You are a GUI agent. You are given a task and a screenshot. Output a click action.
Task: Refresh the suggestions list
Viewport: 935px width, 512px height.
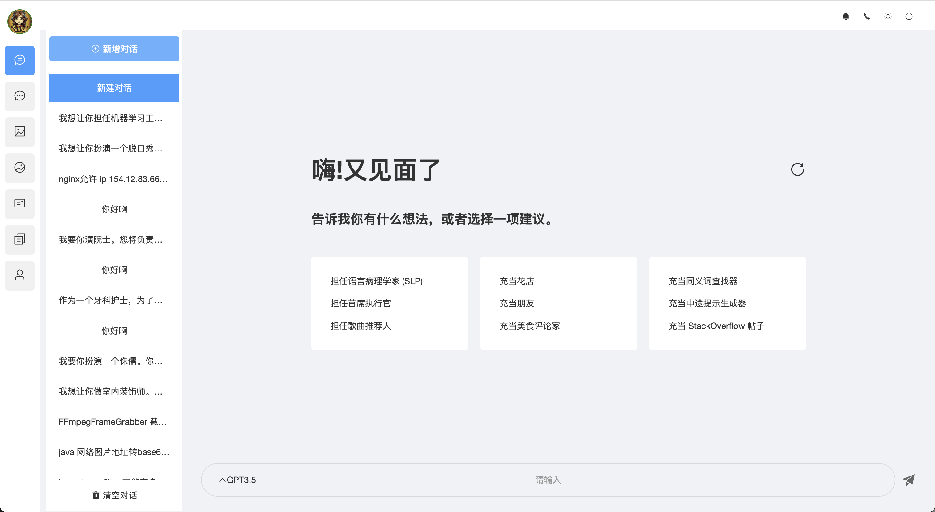(797, 169)
